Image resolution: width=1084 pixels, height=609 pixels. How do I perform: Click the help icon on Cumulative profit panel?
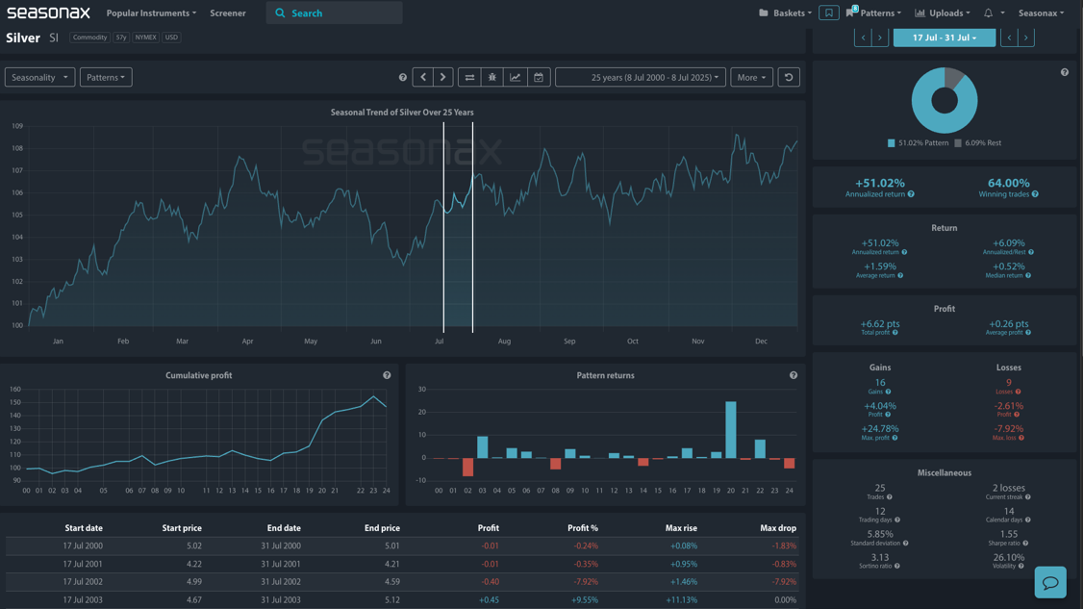[387, 375]
